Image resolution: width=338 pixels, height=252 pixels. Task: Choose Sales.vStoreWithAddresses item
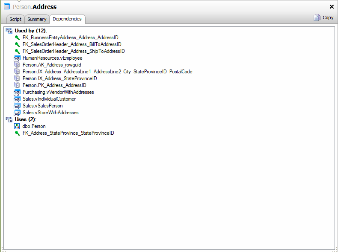point(50,113)
